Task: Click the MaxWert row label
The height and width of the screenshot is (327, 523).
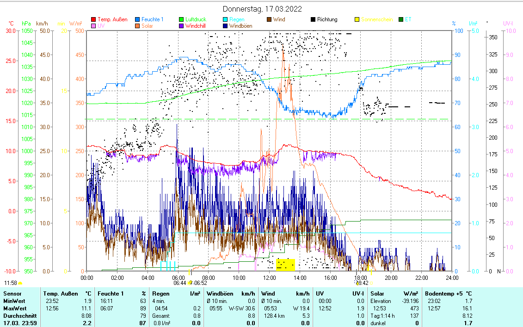Action: 15,308
